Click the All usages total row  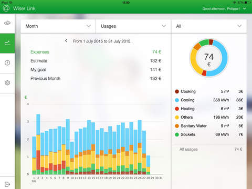(211, 149)
